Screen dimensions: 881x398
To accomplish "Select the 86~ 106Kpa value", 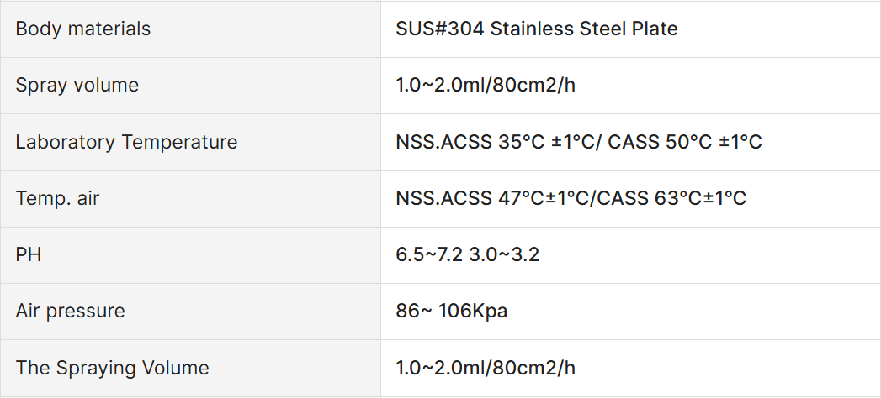I will pyautogui.click(x=452, y=312).
